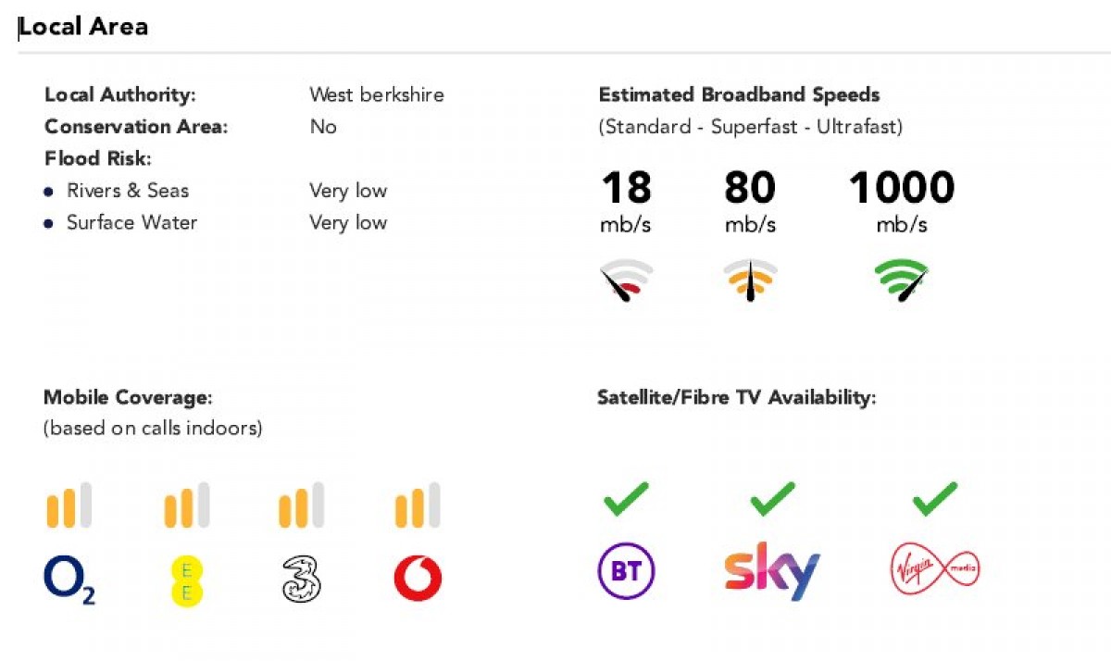Click the green ultrafast speed gauge icon
The width and height of the screenshot is (1111, 661).
coord(902,281)
